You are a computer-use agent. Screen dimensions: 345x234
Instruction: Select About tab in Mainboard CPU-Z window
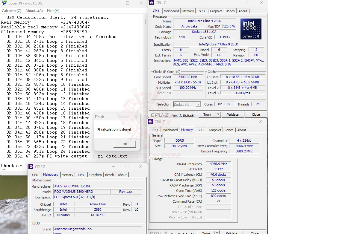122,175
